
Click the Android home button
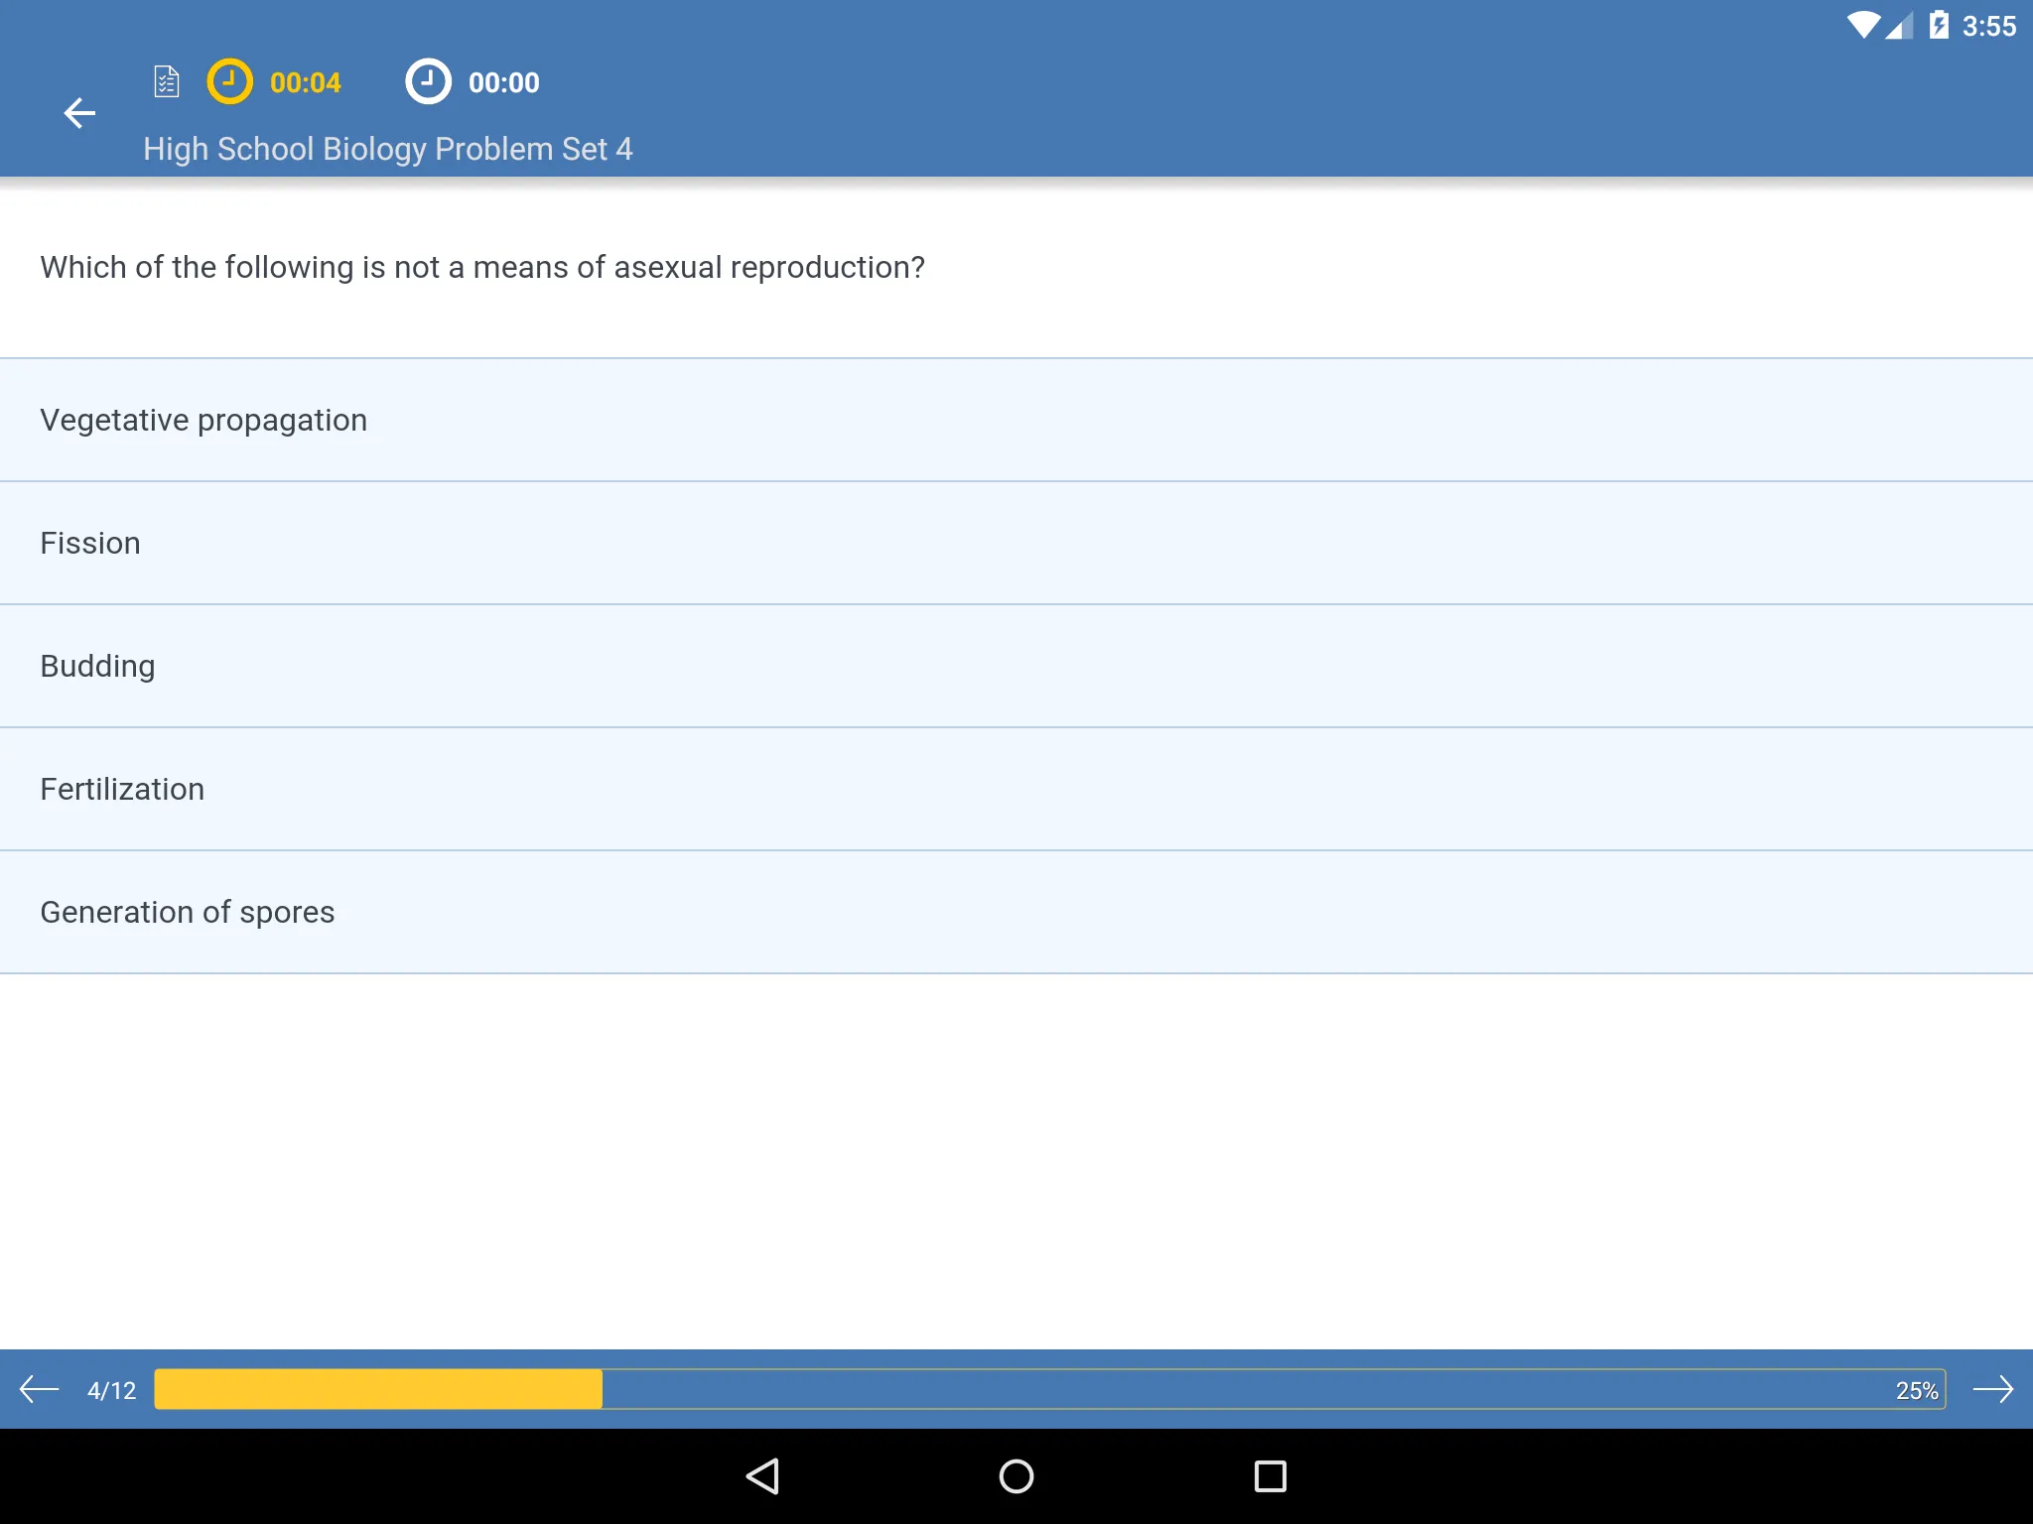(x=1015, y=1474)
